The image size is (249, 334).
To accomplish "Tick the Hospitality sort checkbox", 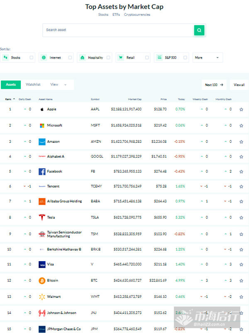I will pyautogui.click(x=108, y=57).
